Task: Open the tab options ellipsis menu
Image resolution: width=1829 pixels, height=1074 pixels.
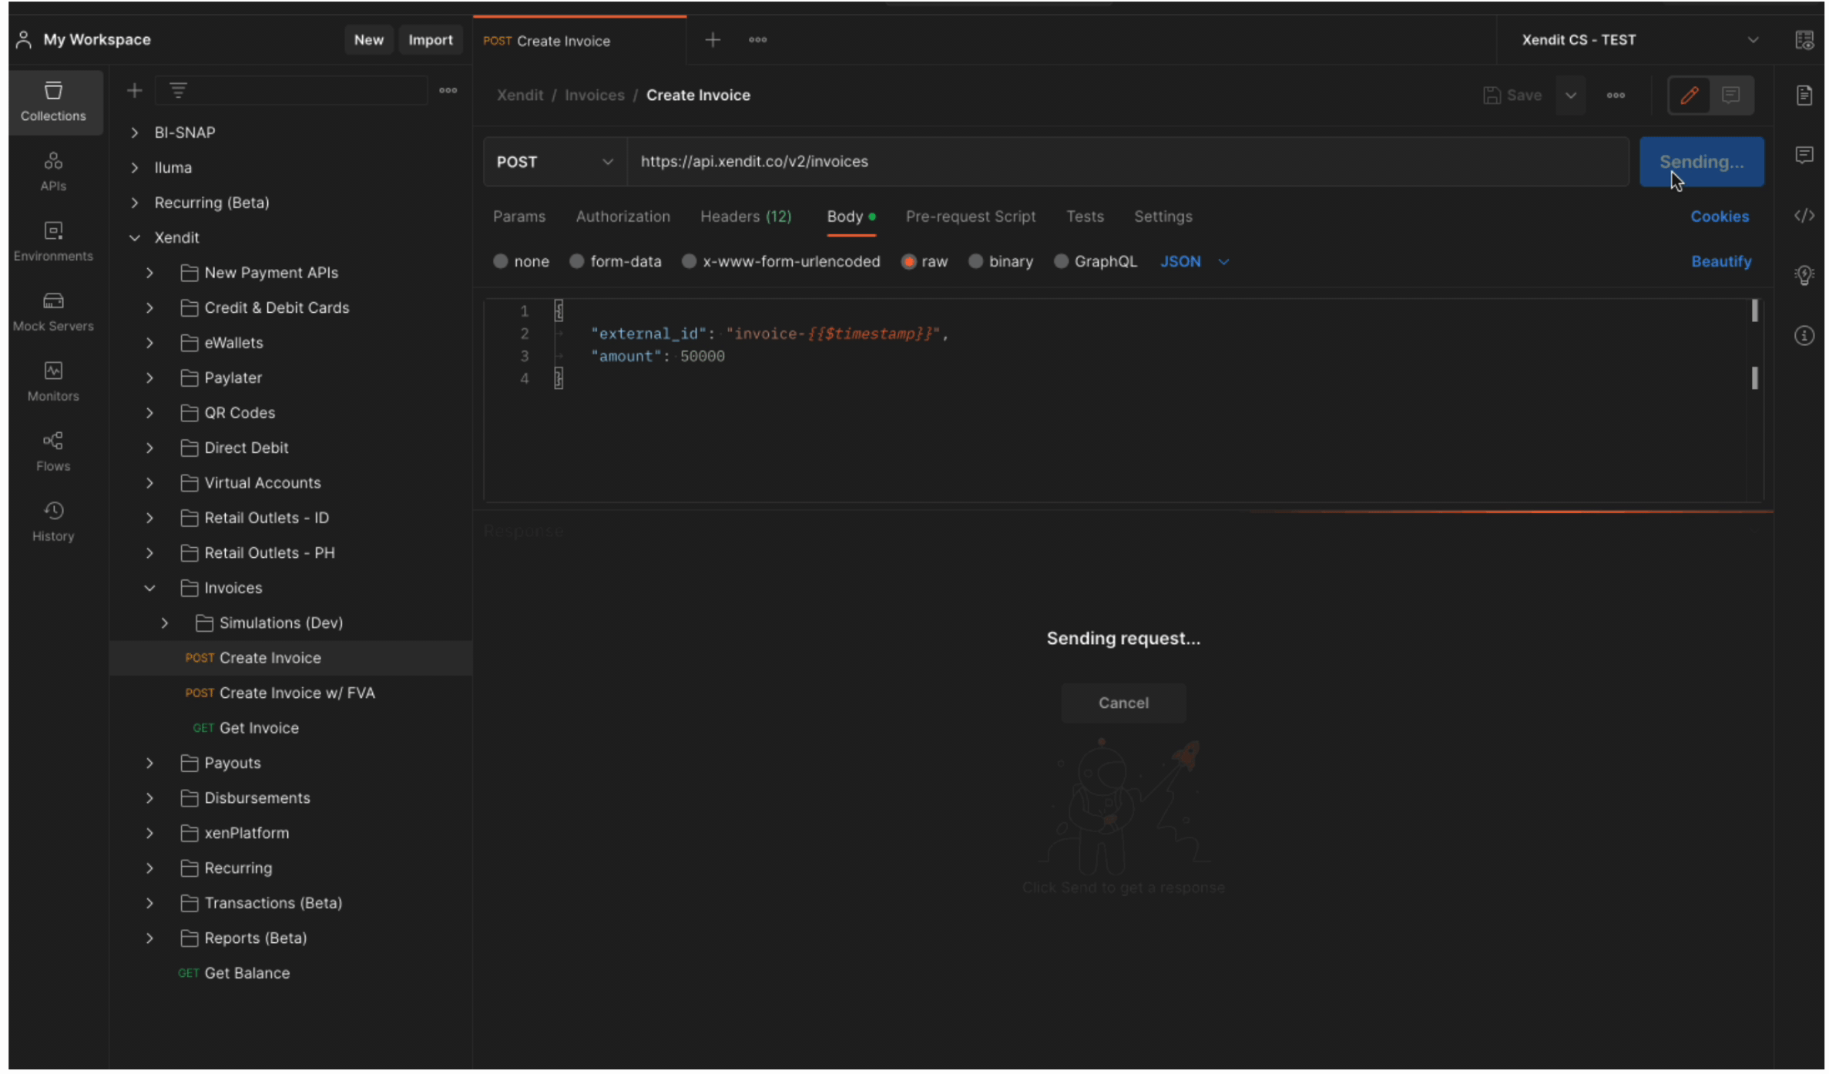Action: [x=757, y=40]
